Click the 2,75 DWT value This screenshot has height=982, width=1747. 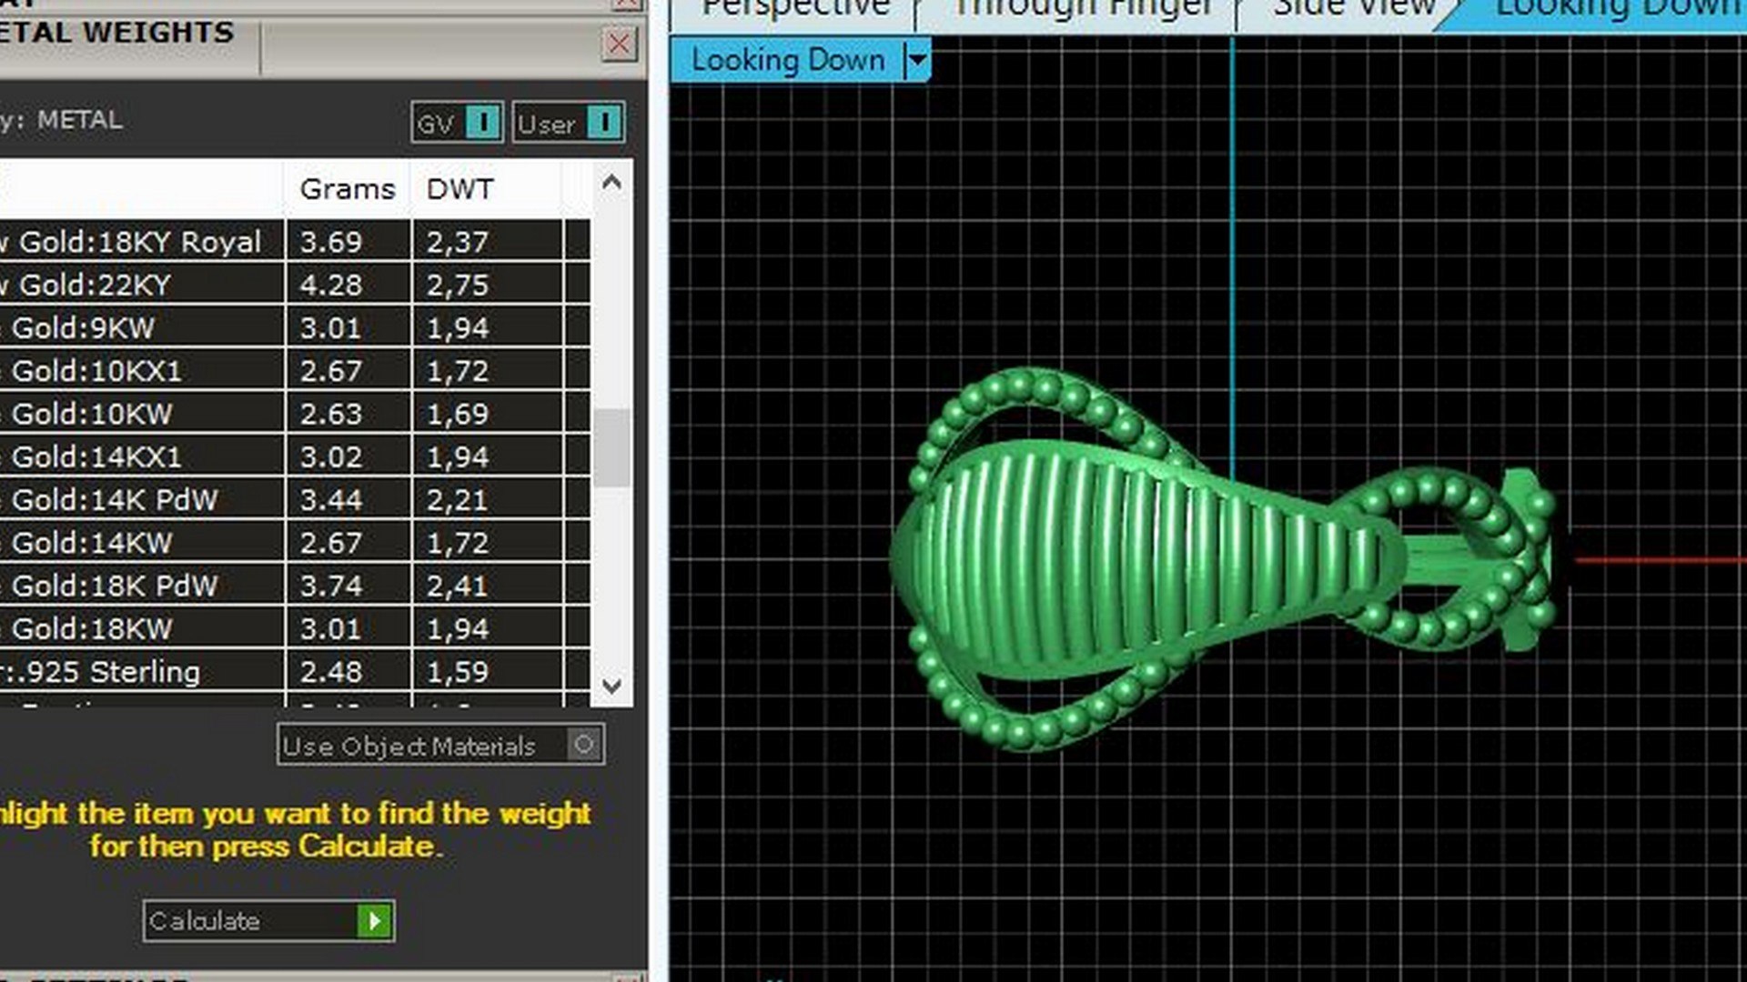pyautogui.click(x=458, y=285)
